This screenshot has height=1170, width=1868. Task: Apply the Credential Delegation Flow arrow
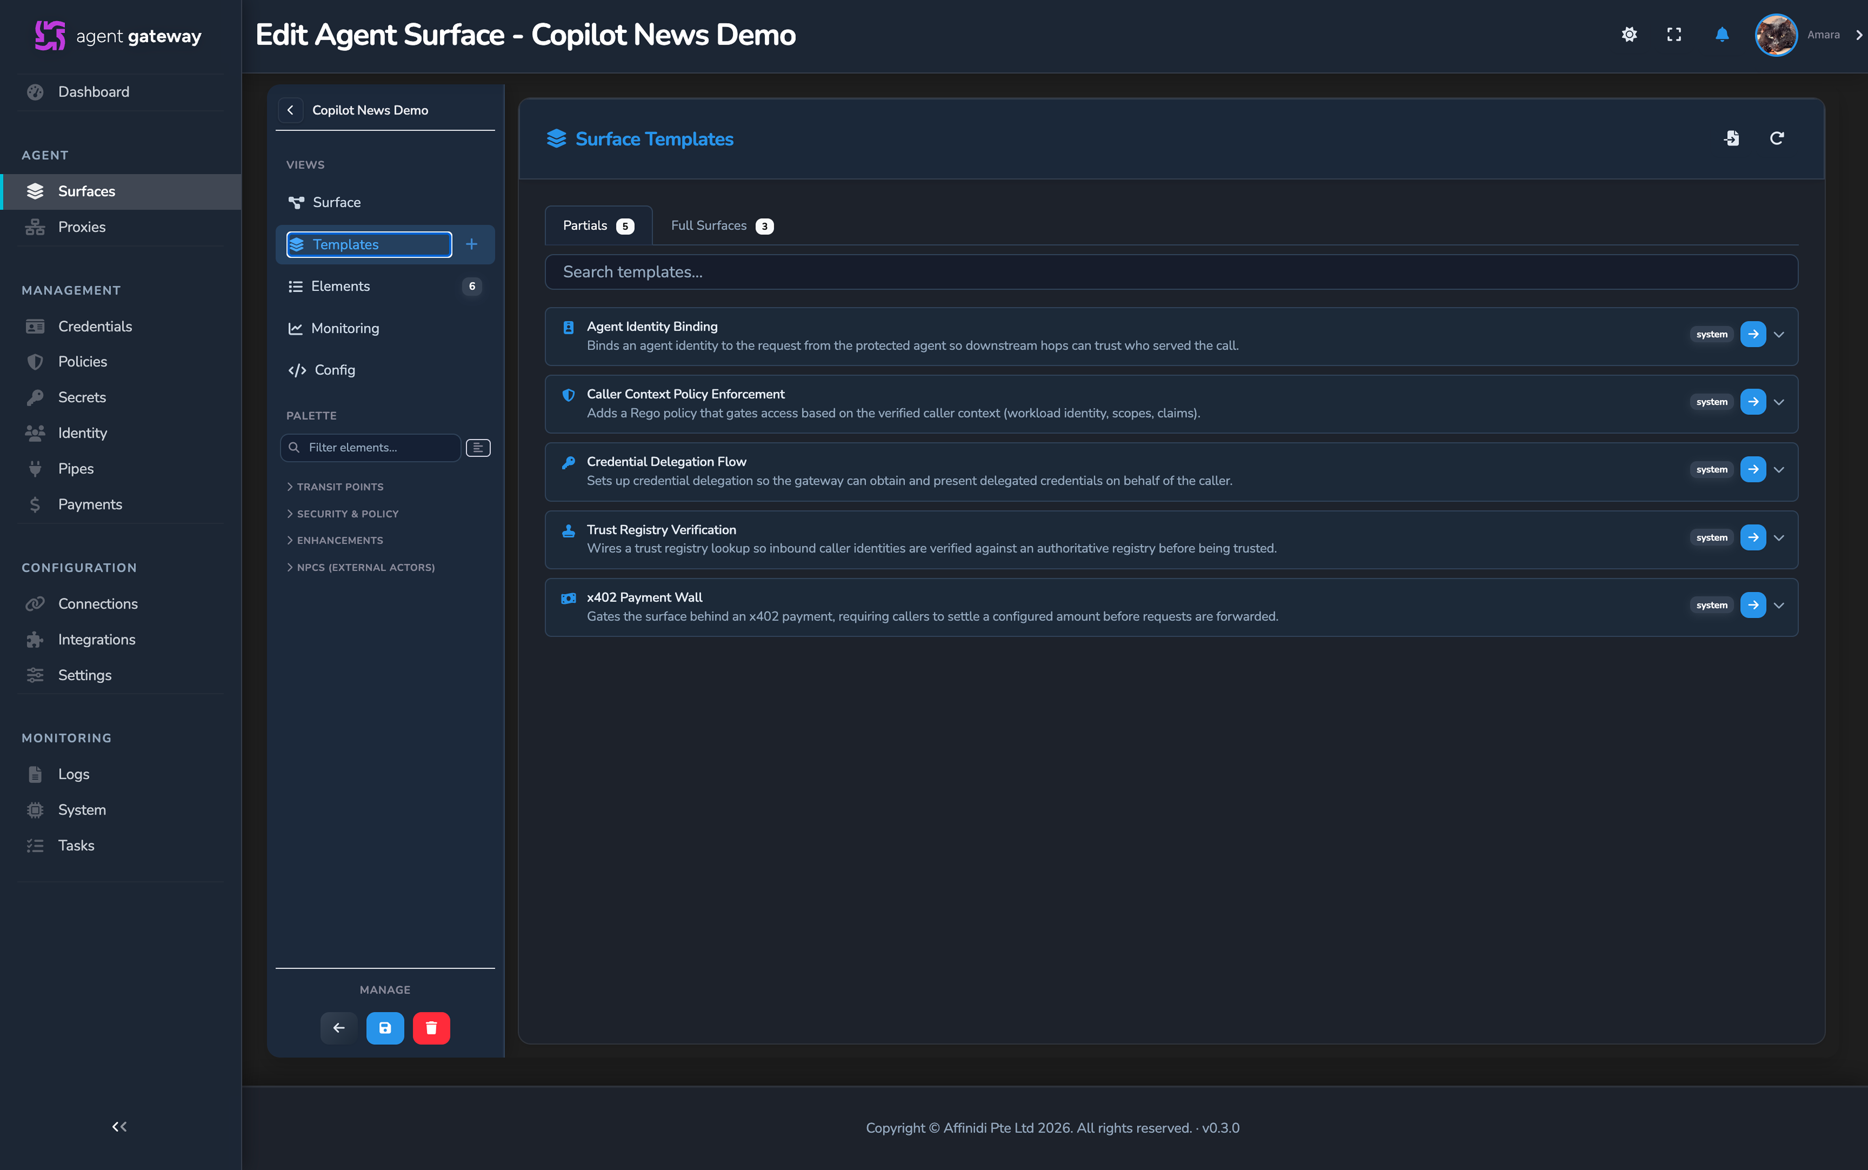pyautogui.click(x=1753, y=470)
